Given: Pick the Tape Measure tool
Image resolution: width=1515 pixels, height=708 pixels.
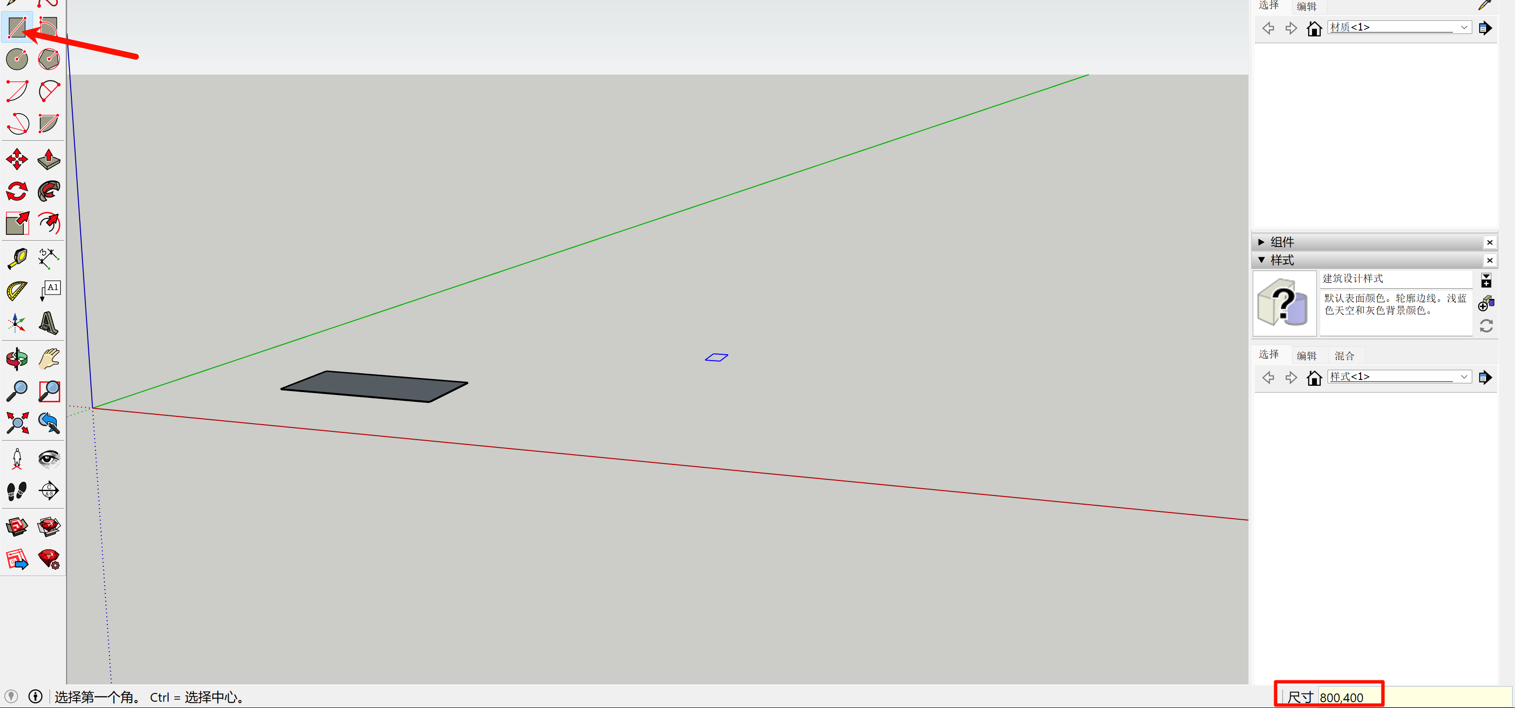Looking at the screenshot, I should click(x=17, y=258).
